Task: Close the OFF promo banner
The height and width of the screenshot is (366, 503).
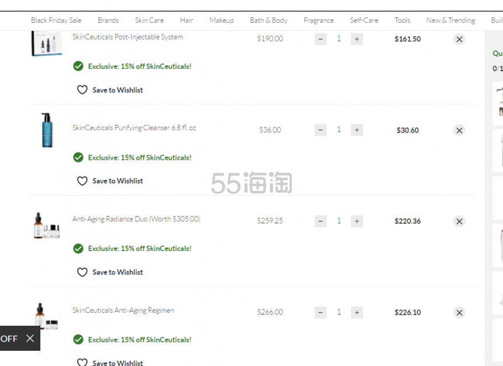Action: pyautogui.click(x=30, y=338)
